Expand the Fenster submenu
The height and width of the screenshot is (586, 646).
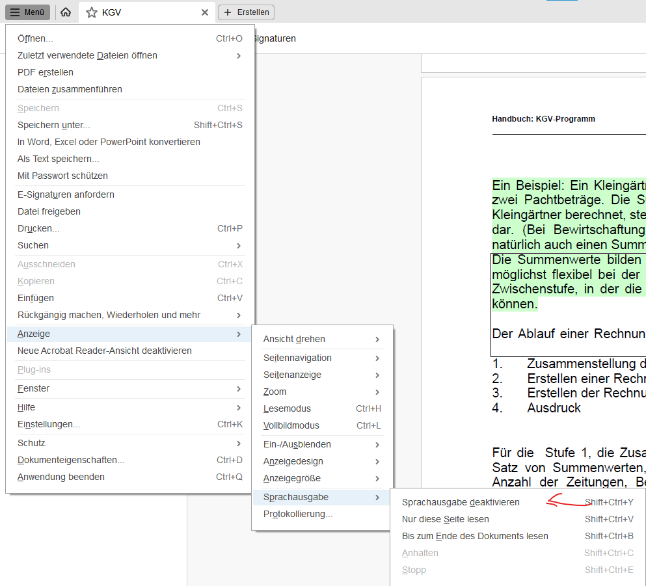click(x=129, y=389)
